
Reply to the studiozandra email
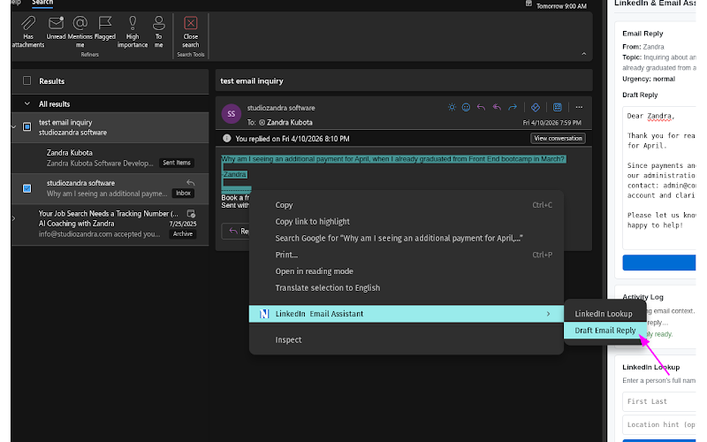click(x=481, y=107)
